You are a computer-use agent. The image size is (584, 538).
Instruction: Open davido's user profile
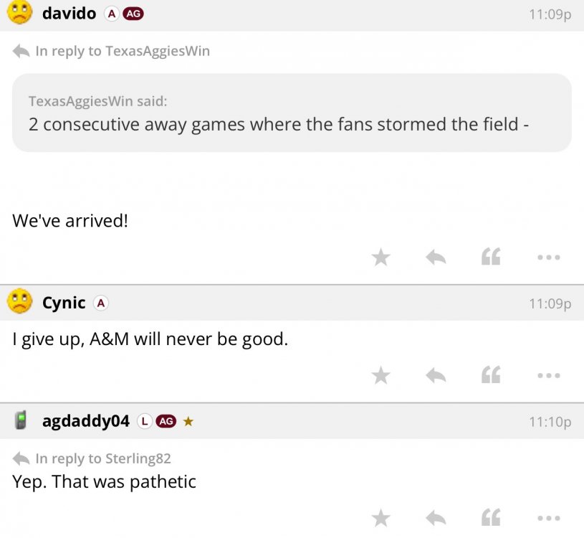tap(69, 13)
